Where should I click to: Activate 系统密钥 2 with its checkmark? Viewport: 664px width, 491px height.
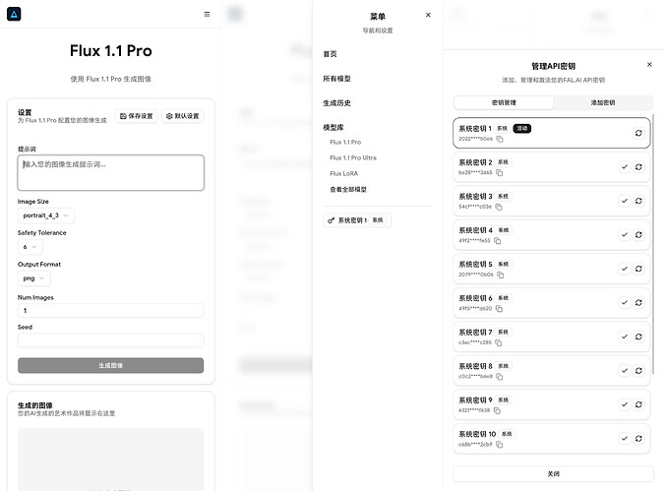pos(625,167)
